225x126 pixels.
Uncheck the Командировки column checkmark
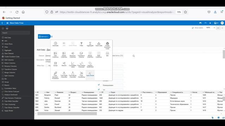coord(99,85)
